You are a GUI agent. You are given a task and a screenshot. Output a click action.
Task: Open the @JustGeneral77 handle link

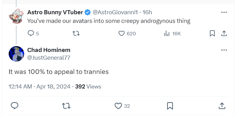(x=49, y=58)
